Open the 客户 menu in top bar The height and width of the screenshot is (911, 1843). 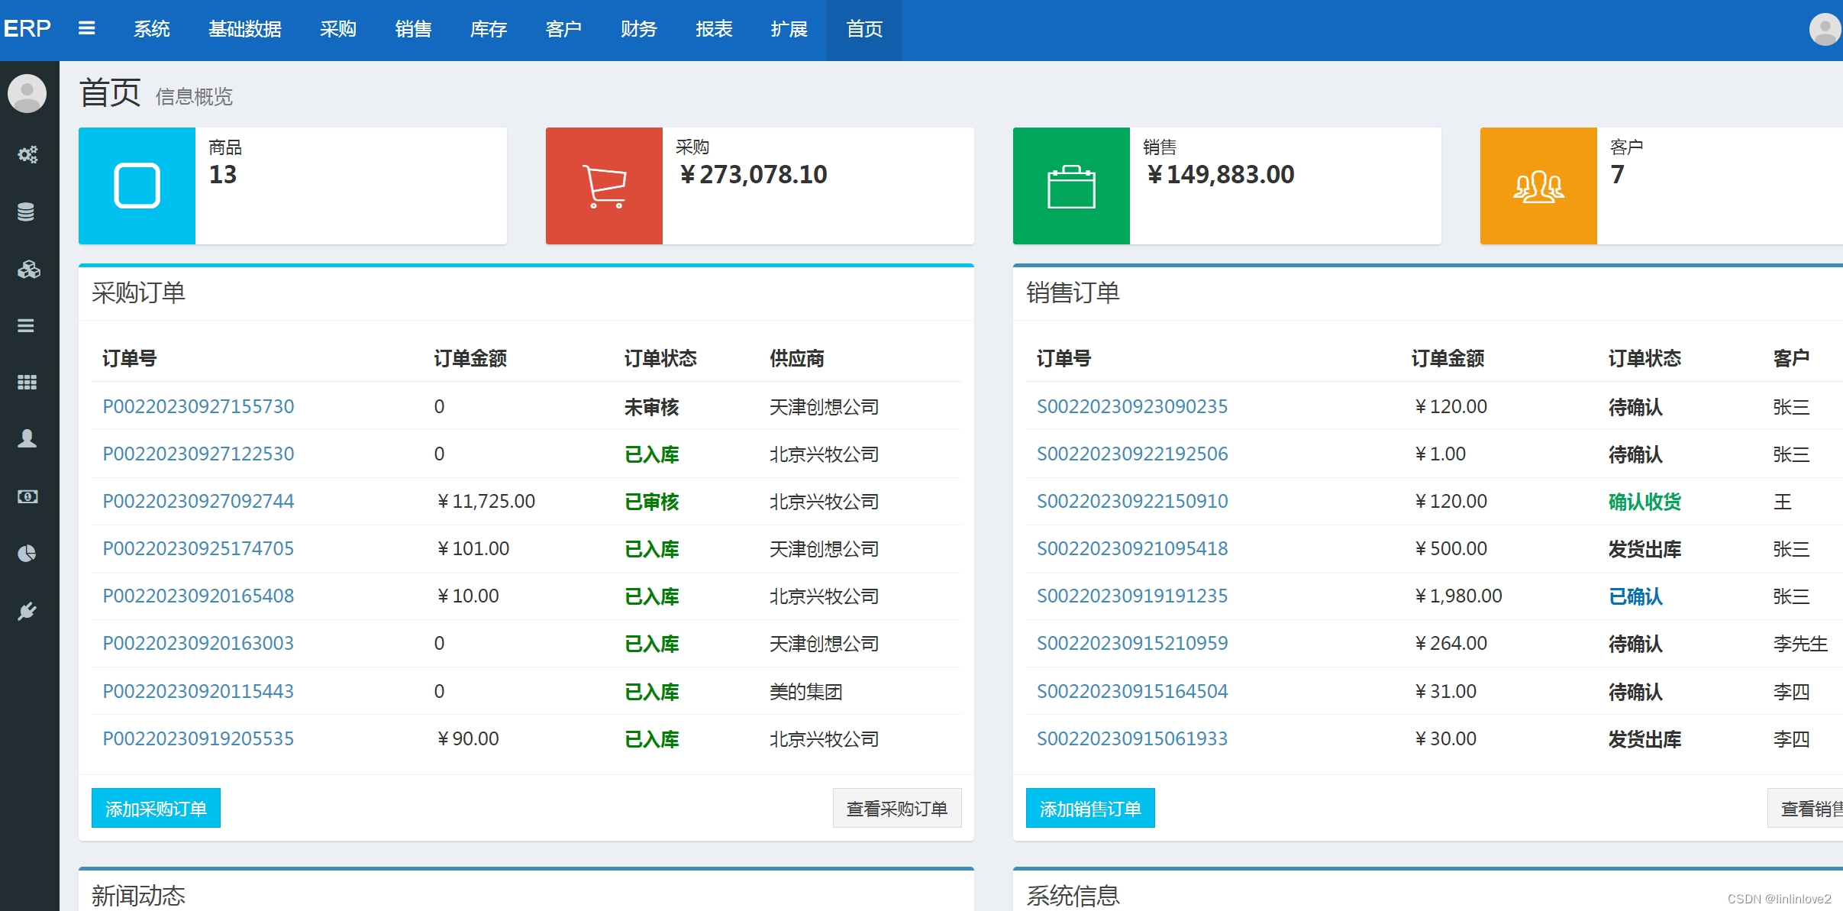pyautogui.click(x=564, y=29)
